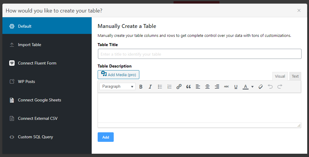
Task: Choose Custom SQL Query option
Action: (x=47, y=137)
